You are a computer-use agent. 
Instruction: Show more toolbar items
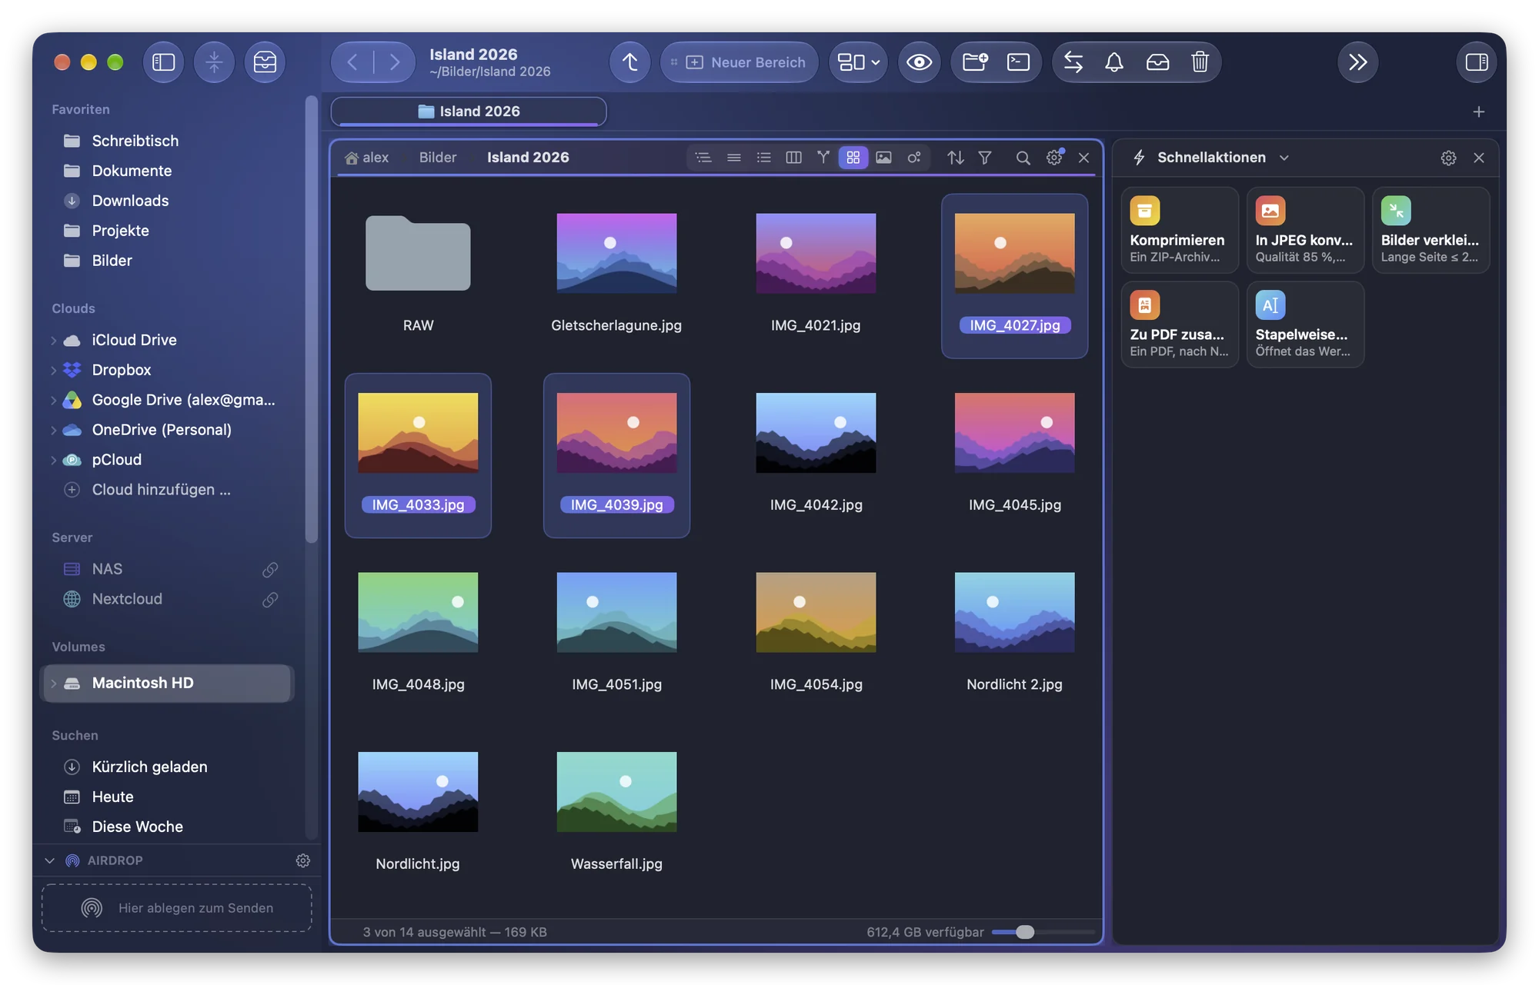point(1357,62)
